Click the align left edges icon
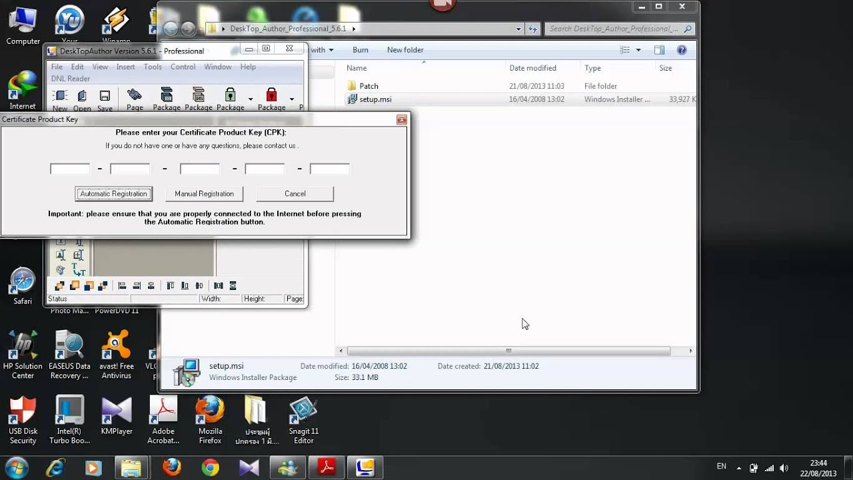 122,285
